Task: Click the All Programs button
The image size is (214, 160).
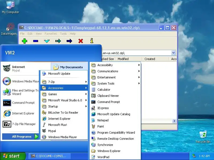Action: click(x=21, y=137)
